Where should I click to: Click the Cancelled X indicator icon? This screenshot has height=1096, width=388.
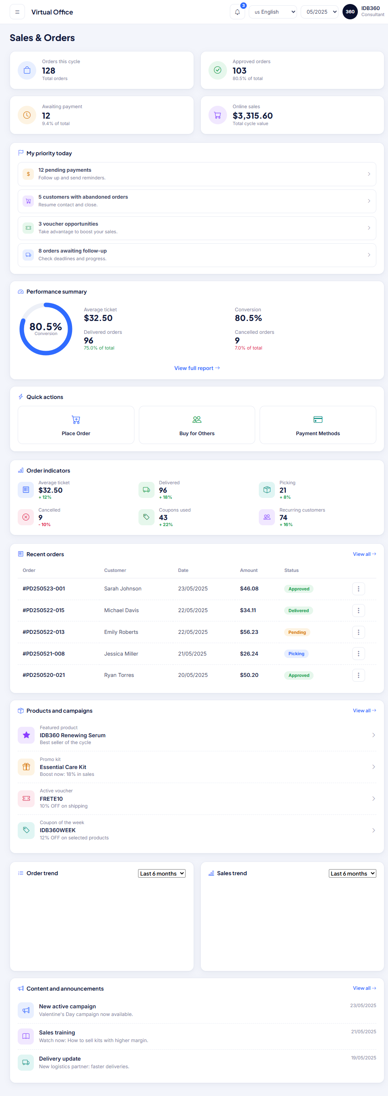coord(25,517)
